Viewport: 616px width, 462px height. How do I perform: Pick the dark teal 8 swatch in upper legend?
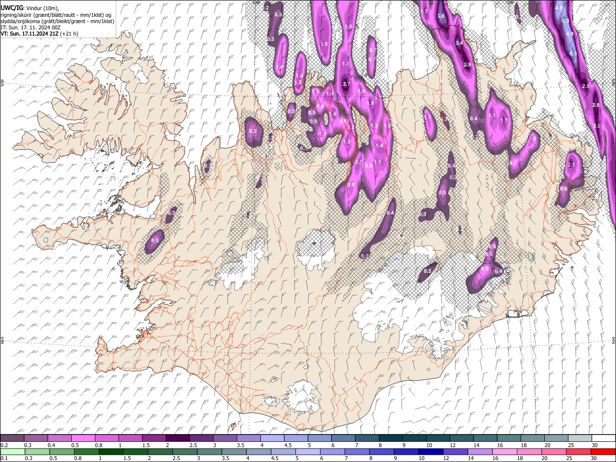[391, 438]
